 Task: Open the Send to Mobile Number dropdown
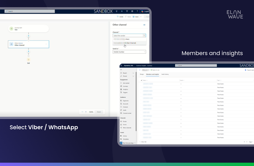coord(129,52)
